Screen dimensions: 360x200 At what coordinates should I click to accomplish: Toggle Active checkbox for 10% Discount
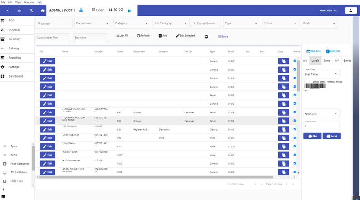tap(295, 129)
